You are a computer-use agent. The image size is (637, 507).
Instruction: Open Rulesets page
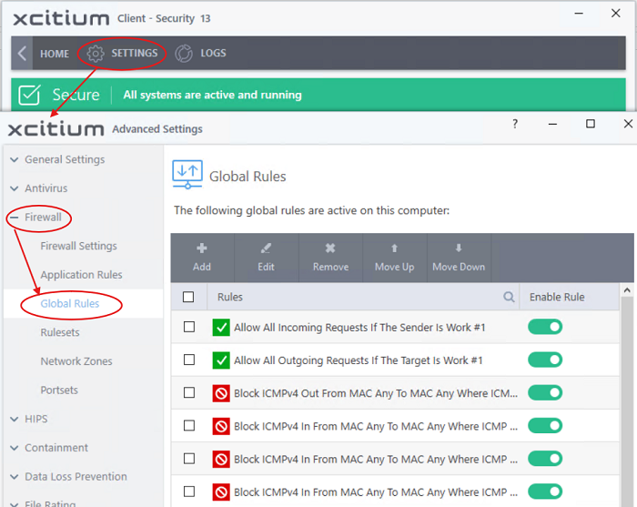coord(60,333)
